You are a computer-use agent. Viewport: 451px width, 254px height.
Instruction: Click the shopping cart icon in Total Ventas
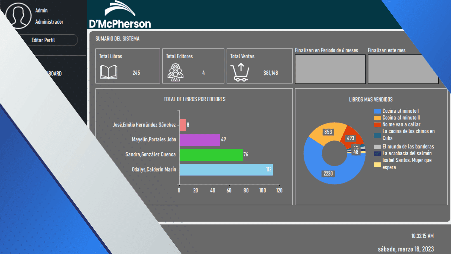[x=240, y=72]
